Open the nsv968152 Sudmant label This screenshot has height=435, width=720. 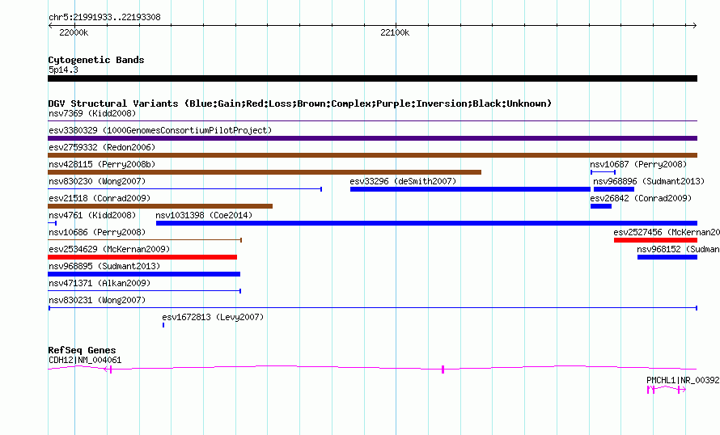point(678,249)
